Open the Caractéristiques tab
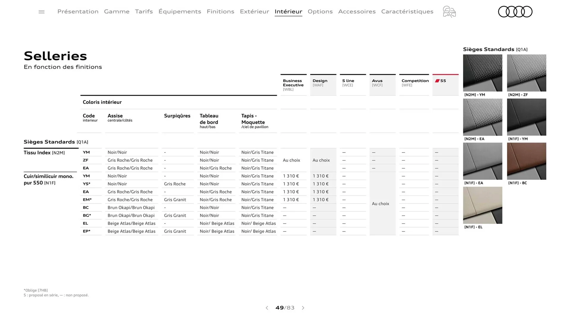 tap(407, 12)
